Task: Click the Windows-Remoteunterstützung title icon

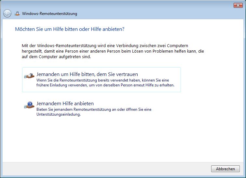Action: [17, 14]
